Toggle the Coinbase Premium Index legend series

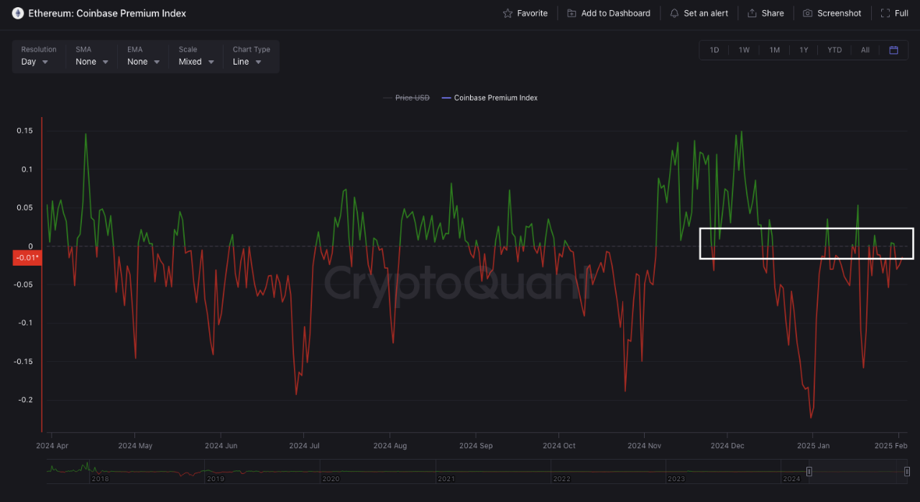click(489, 98)
